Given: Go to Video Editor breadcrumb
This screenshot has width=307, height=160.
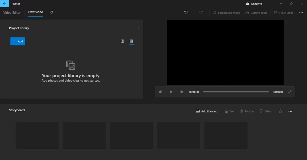Looking at the screenshot, I should (x=12, y=13).
